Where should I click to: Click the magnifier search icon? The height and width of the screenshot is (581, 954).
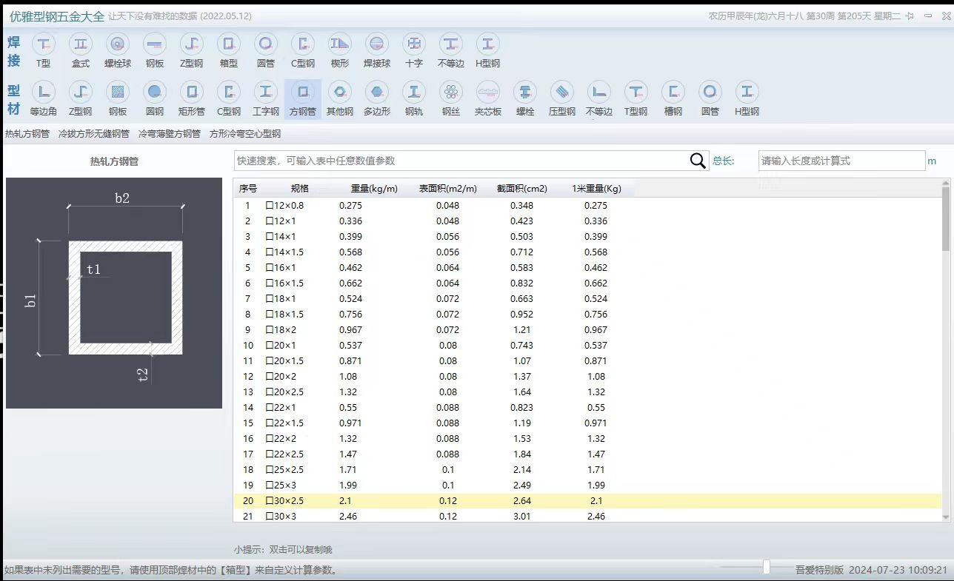pyautogui.click(x=698, y=161)
